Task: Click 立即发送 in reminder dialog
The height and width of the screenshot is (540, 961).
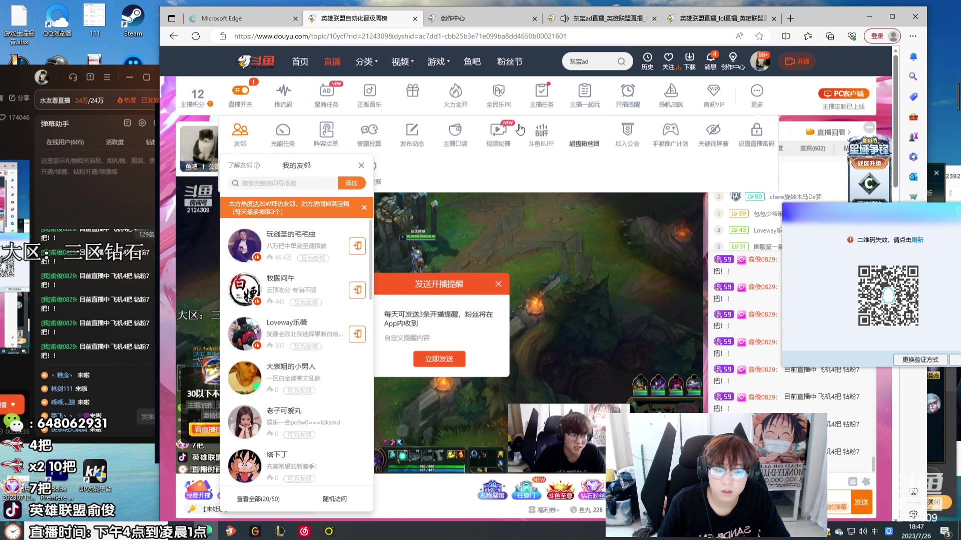Action: pyautogui.click(x=439, y=358)
